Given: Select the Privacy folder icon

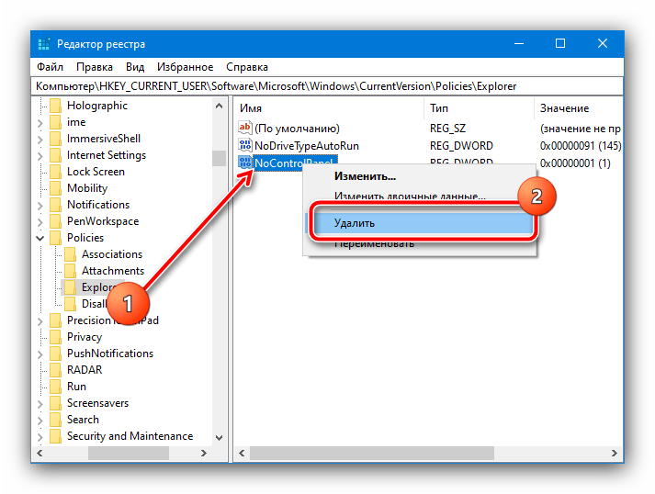Looking at the screenshot, I should 55,337.
